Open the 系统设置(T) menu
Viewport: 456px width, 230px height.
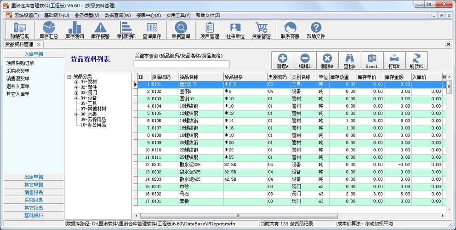pos(26,15)
